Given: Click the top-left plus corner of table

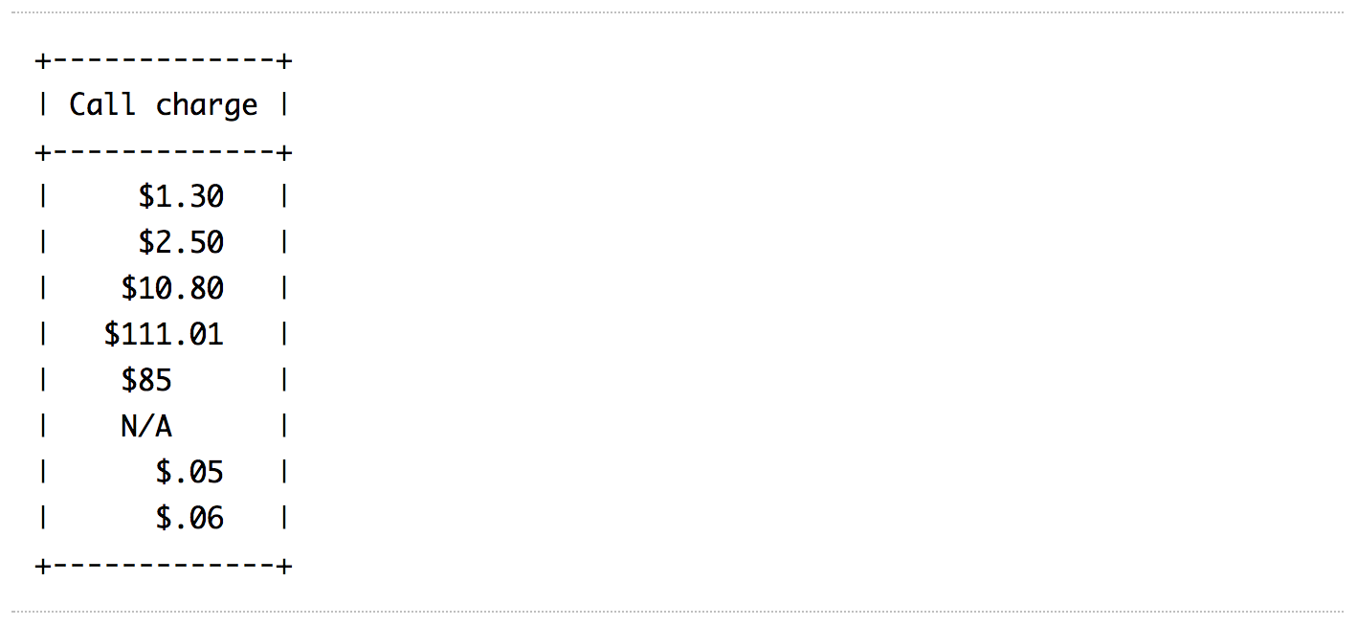Looking at the screenshot, I should click(x=42, y=62).
